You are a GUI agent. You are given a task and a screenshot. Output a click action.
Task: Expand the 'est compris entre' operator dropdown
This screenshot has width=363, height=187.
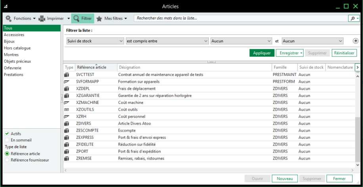167,41
